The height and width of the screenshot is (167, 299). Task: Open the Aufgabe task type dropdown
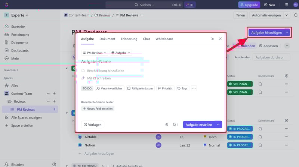121,53
